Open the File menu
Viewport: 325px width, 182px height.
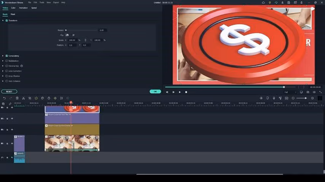pos(29,3)
